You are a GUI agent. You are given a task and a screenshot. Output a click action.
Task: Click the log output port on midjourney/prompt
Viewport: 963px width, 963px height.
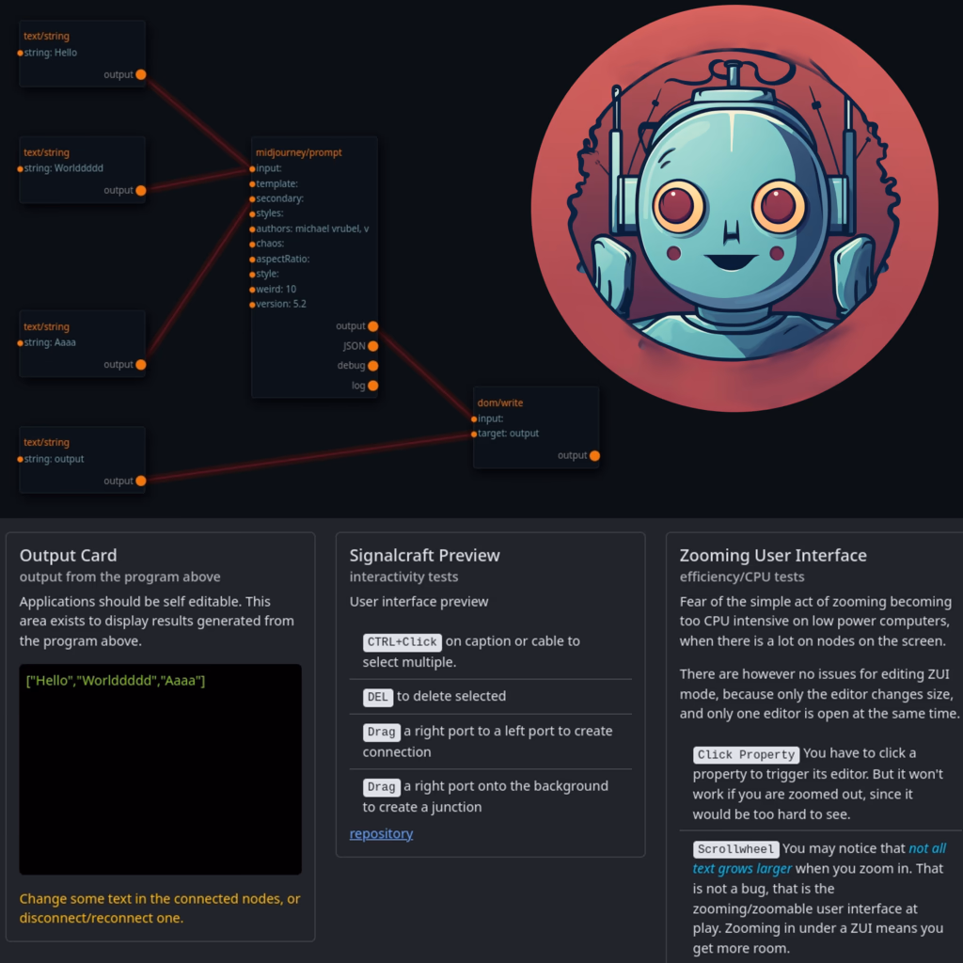pos(372,386)
